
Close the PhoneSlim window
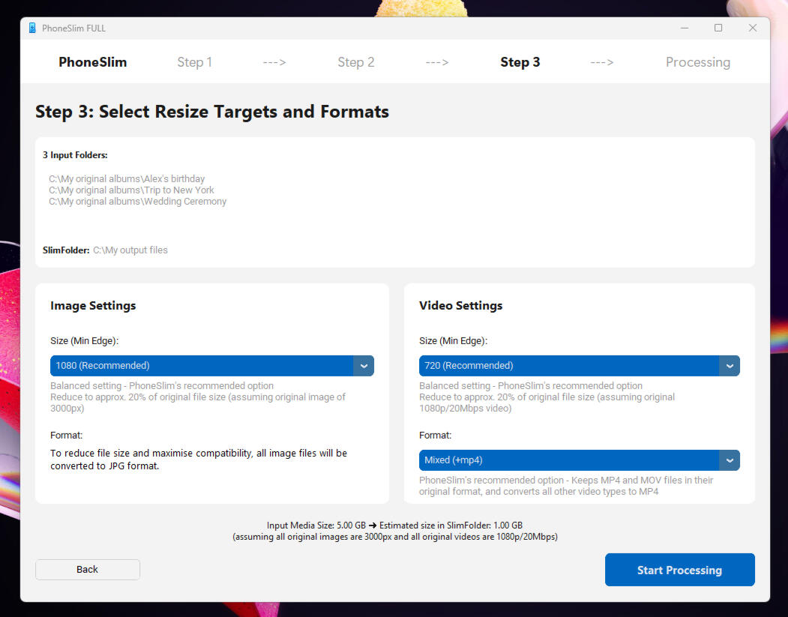click(752, 28)
